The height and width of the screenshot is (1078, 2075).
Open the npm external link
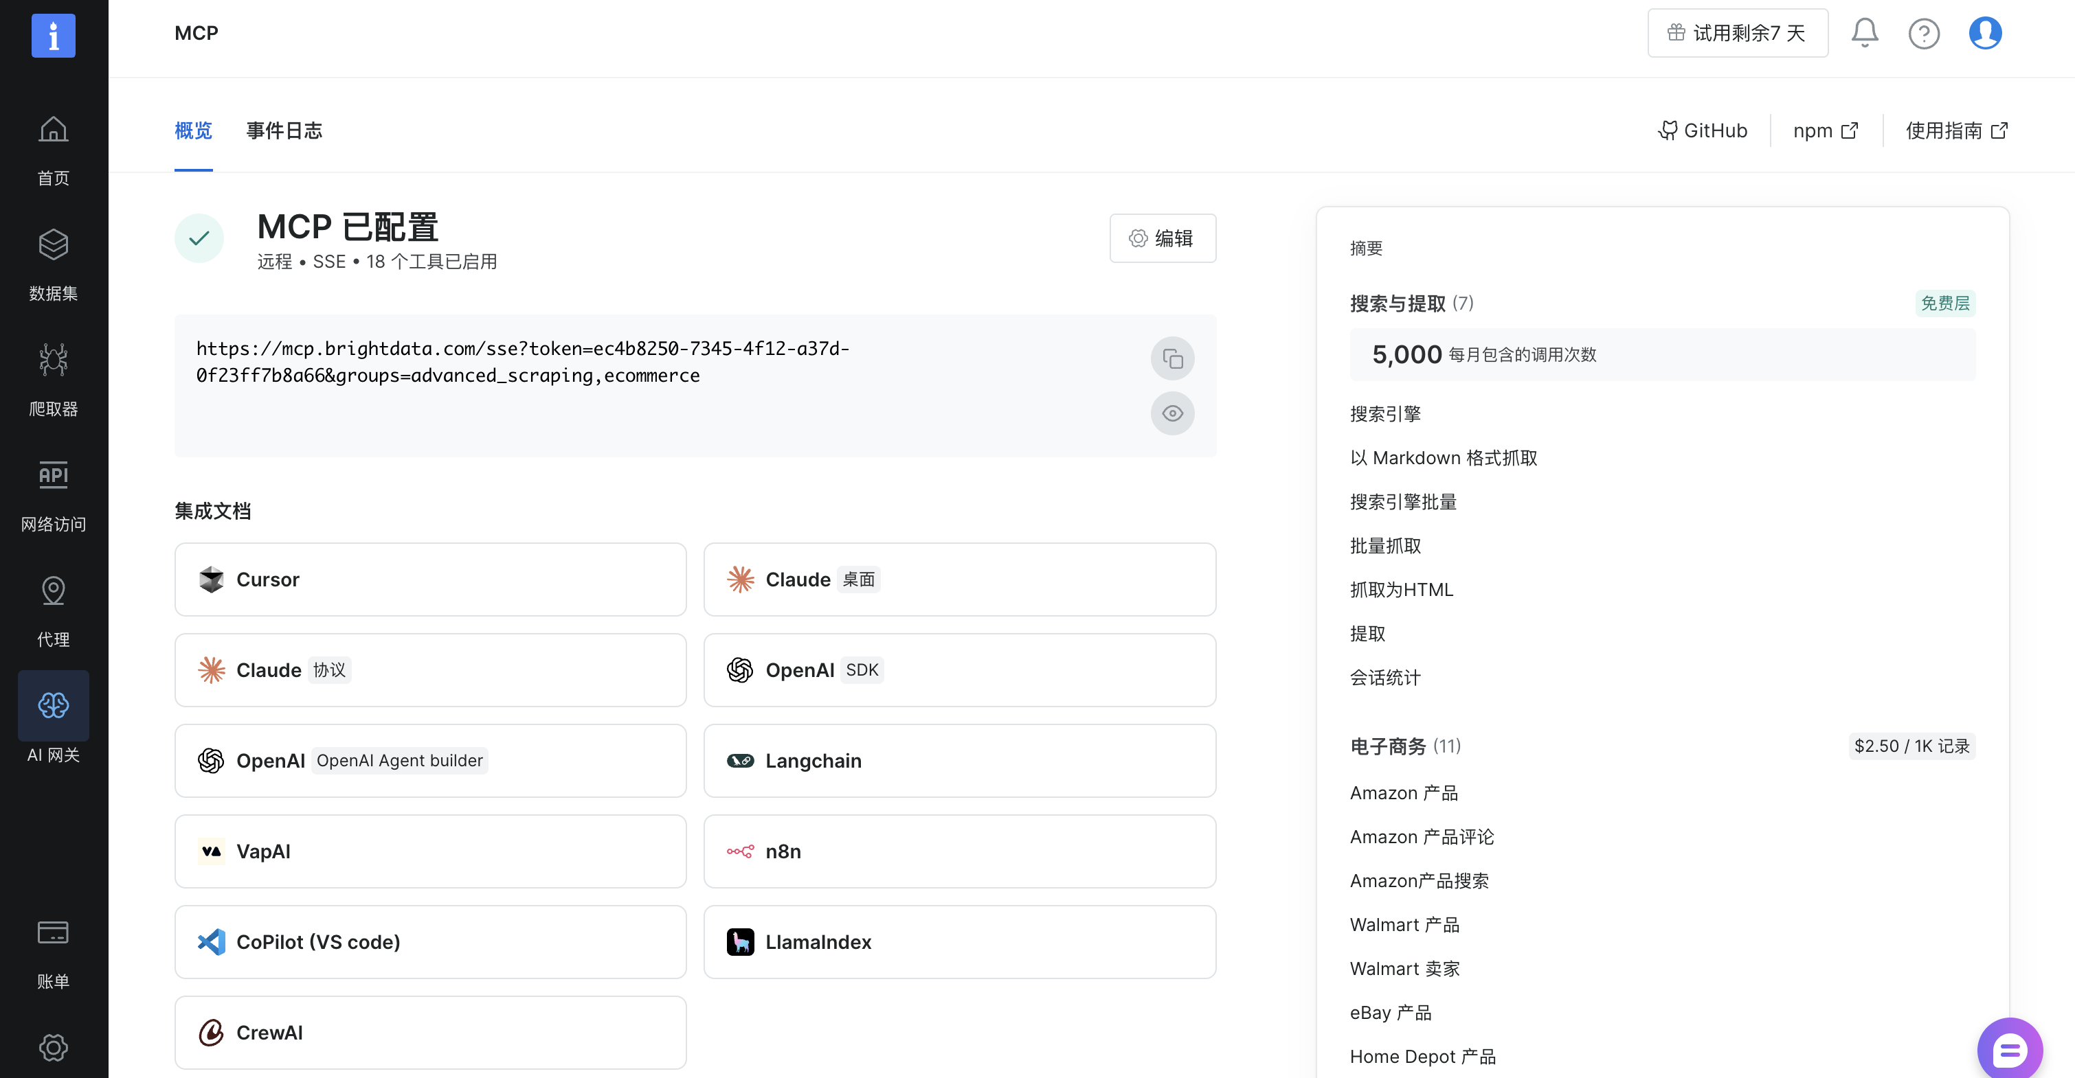[1826, 130]
